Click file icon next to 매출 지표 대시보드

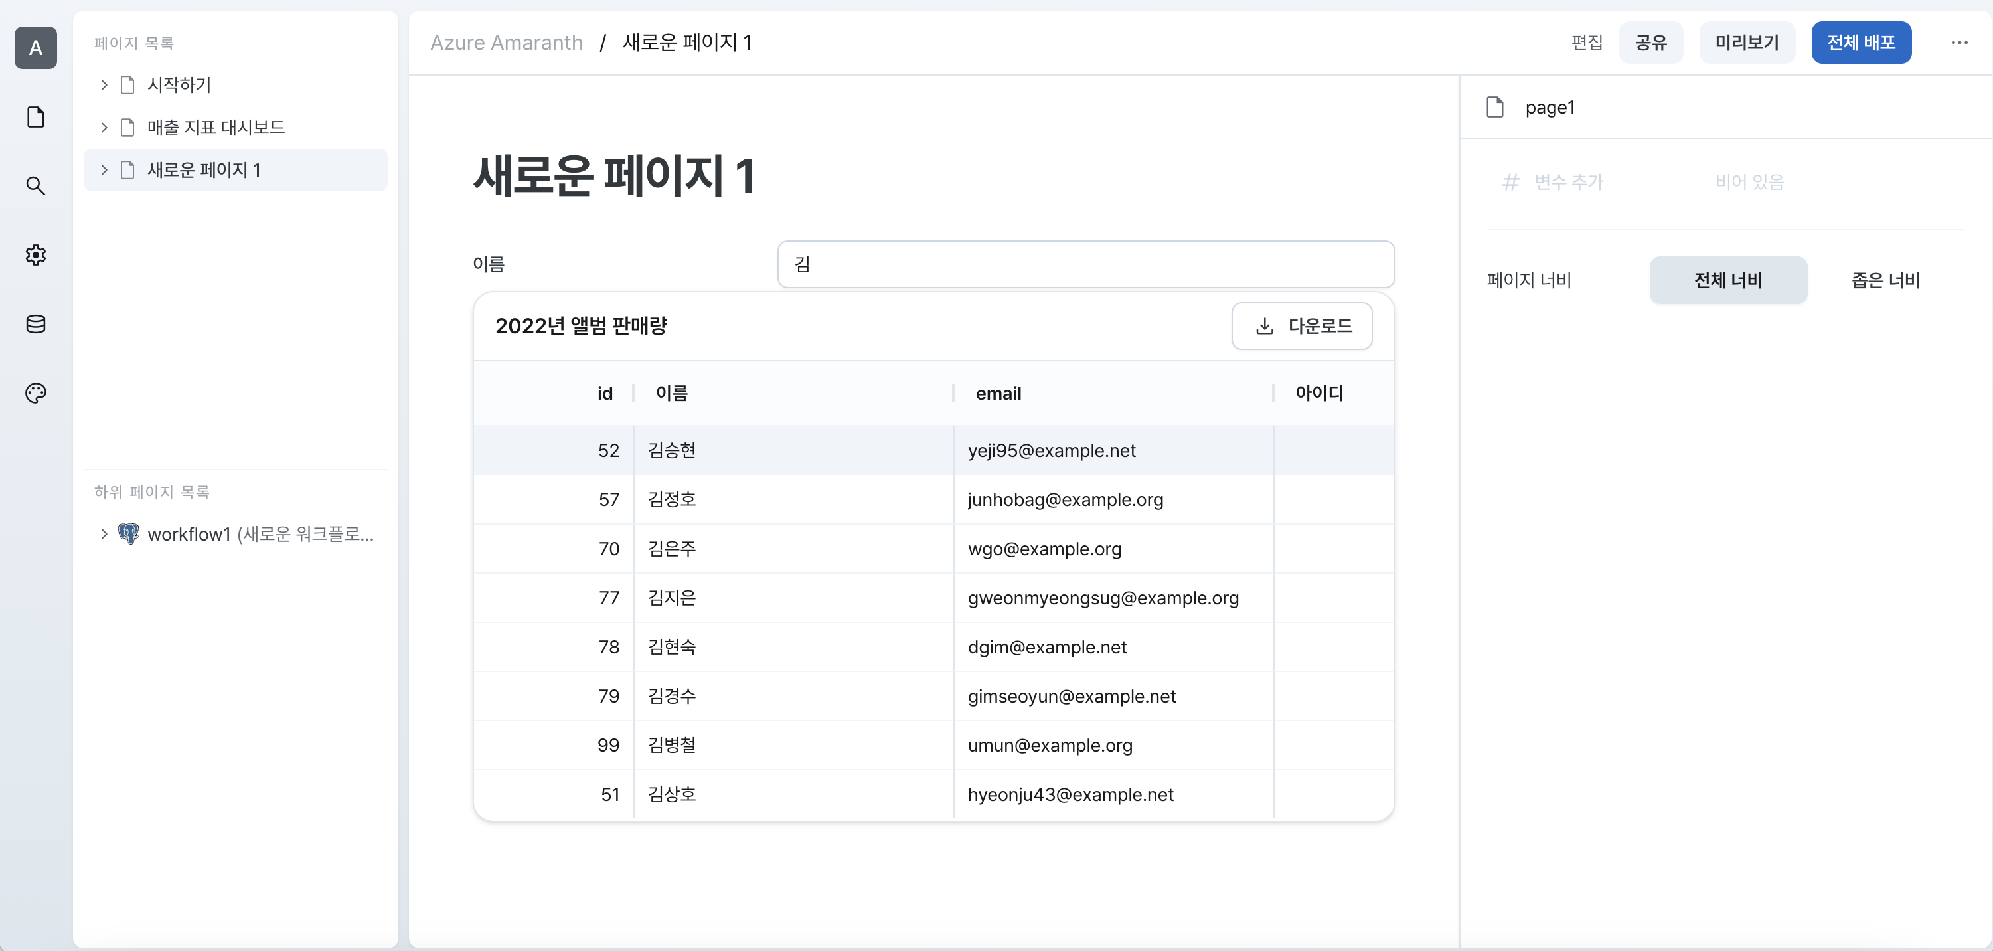(x=127, y=127)
